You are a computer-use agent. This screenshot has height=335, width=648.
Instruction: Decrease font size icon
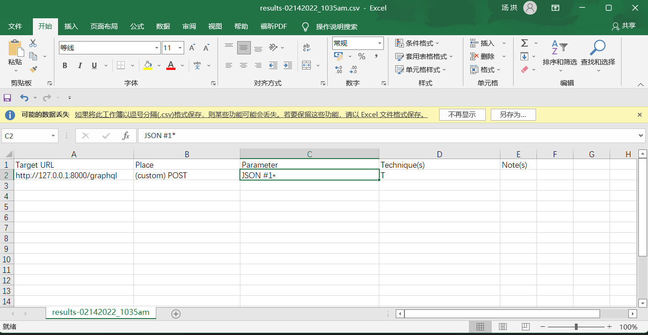(x=206, y=48)
